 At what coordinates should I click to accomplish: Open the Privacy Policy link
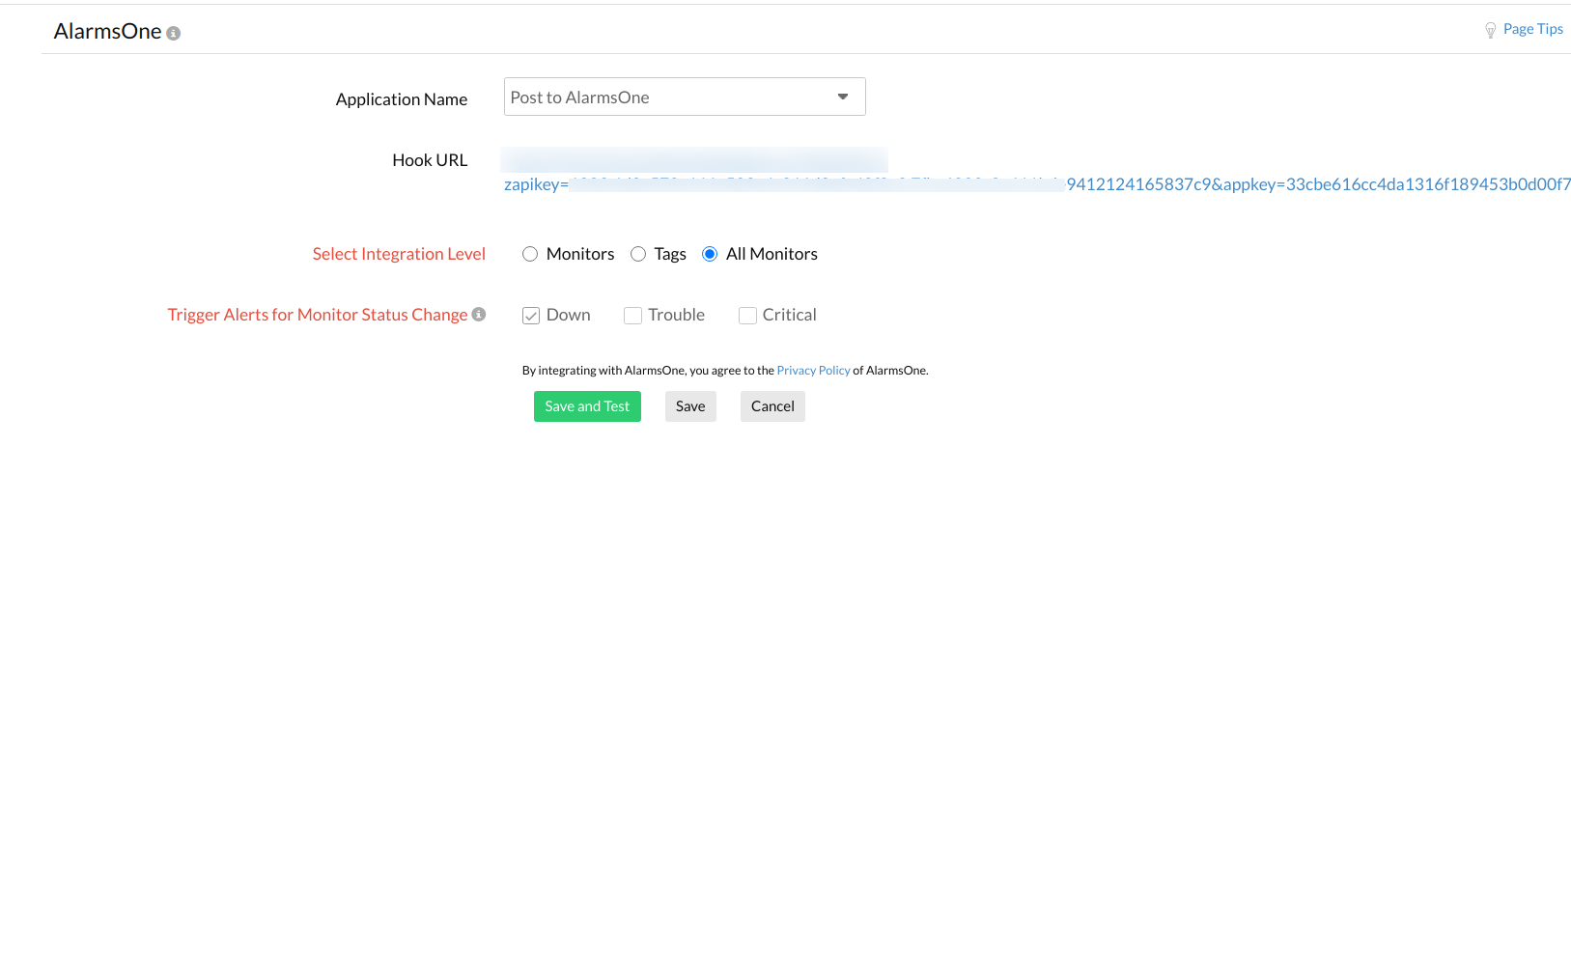point(813,371)
